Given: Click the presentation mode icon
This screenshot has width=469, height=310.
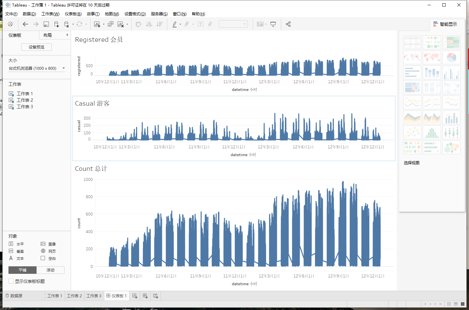Looking at the screenshot, I should [273, 24].
